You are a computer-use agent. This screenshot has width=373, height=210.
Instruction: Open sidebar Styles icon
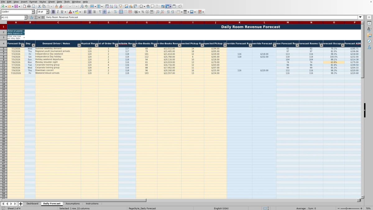tap(369, 29)
